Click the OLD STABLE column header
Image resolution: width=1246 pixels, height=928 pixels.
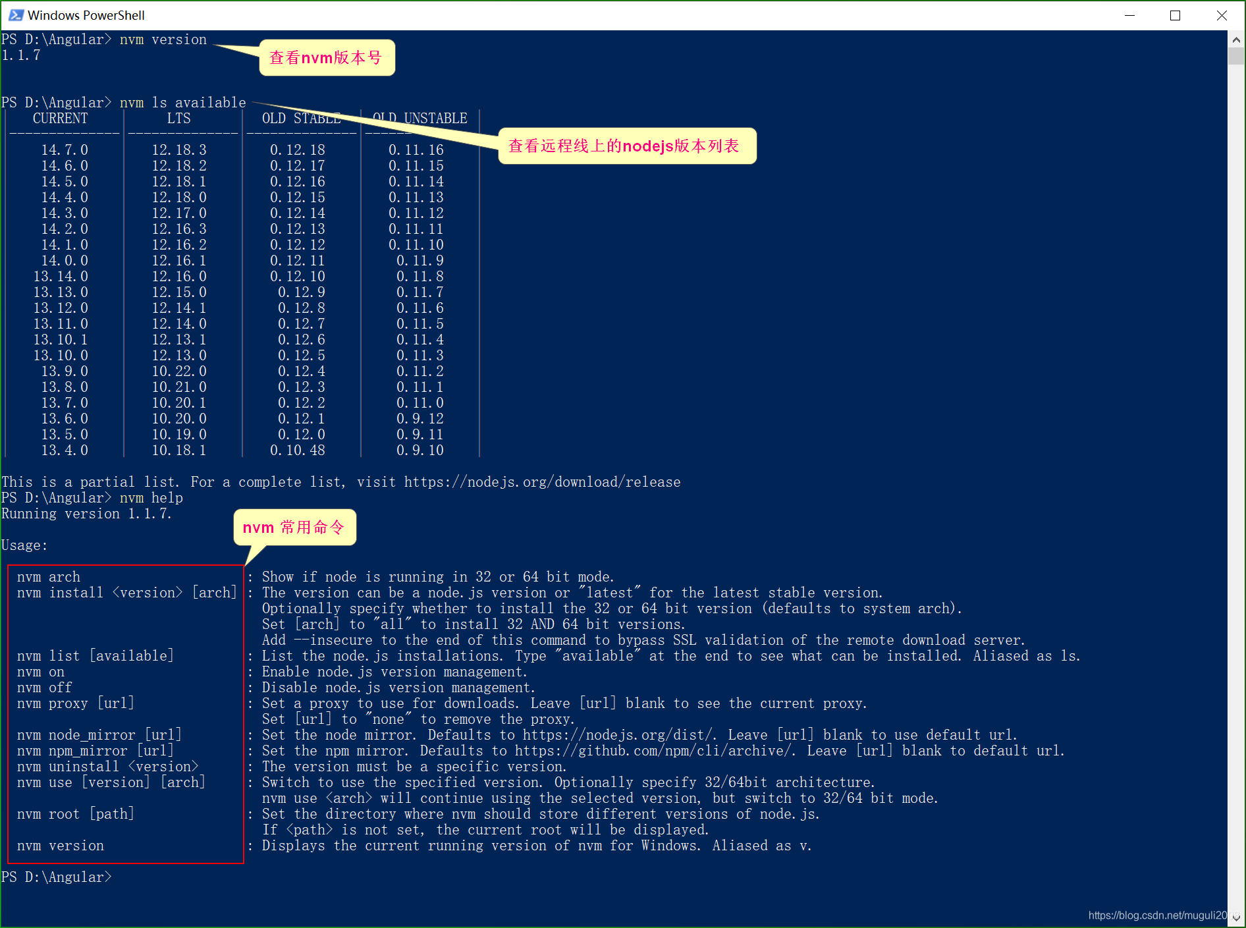(x=301, y=119)
